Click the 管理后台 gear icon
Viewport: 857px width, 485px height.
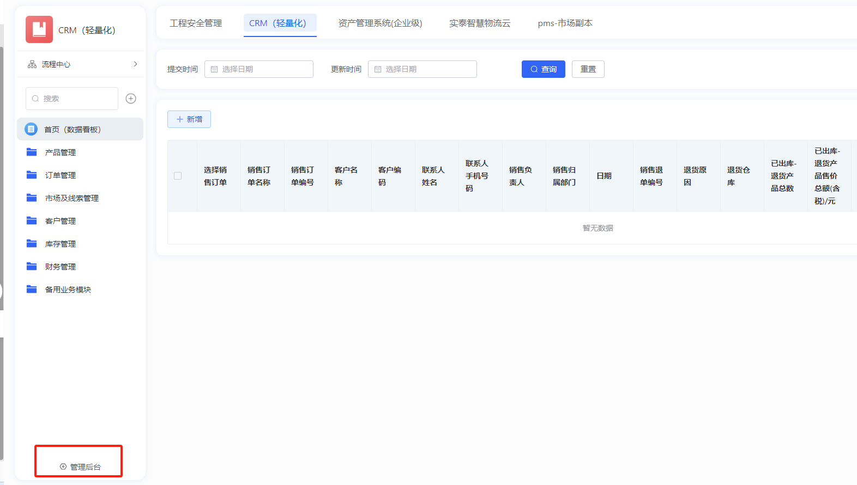click(x=63, y=466)
